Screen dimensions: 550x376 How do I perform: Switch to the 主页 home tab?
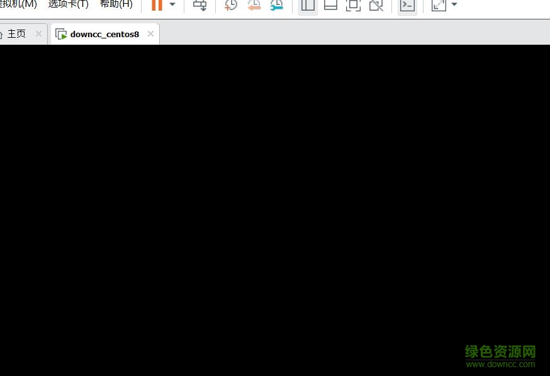pyautogui.click(x=16, y=34)
